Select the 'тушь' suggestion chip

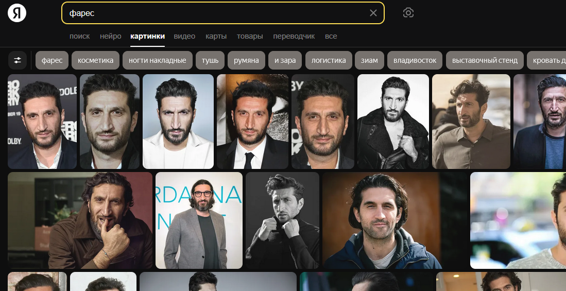pos(210,60)
